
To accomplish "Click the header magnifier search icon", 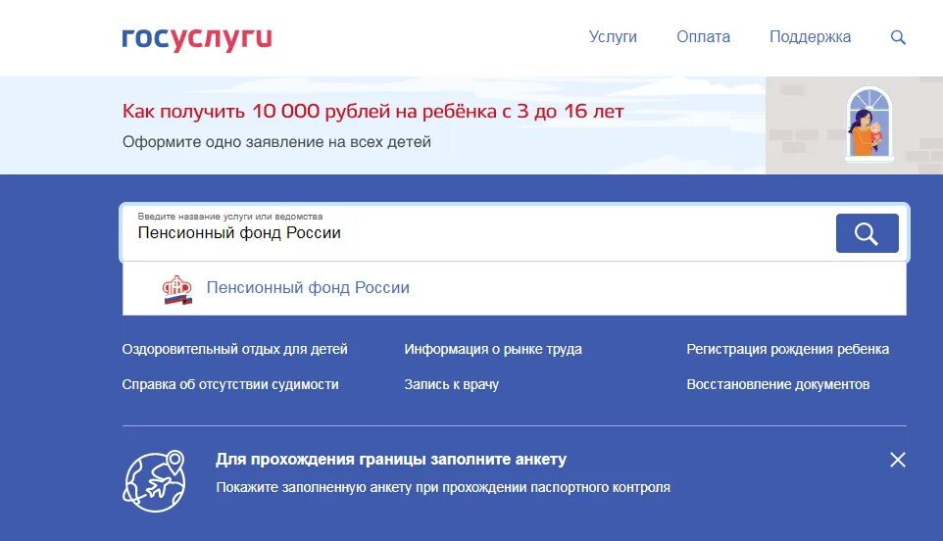I will point(898,37).
